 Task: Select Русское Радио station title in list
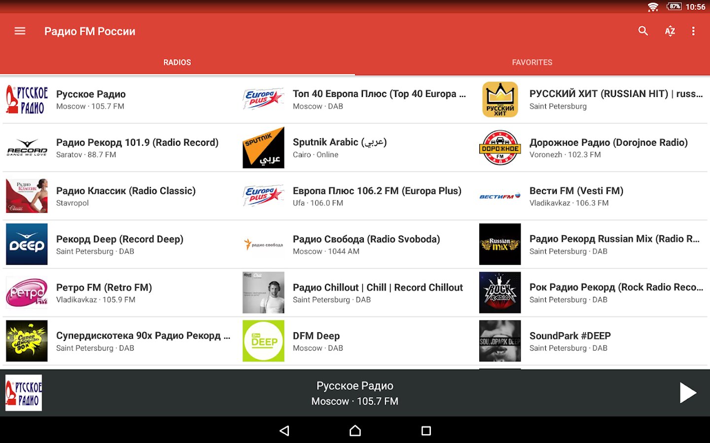point(91,94)
